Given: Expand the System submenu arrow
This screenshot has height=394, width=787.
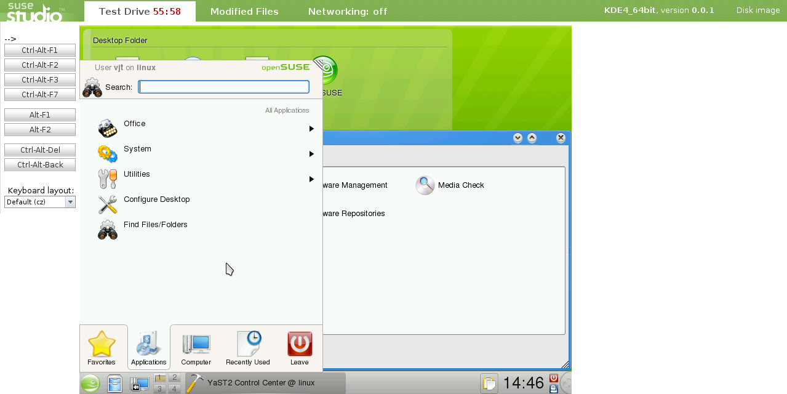Looking at the screenshot, I should point(311,154).
